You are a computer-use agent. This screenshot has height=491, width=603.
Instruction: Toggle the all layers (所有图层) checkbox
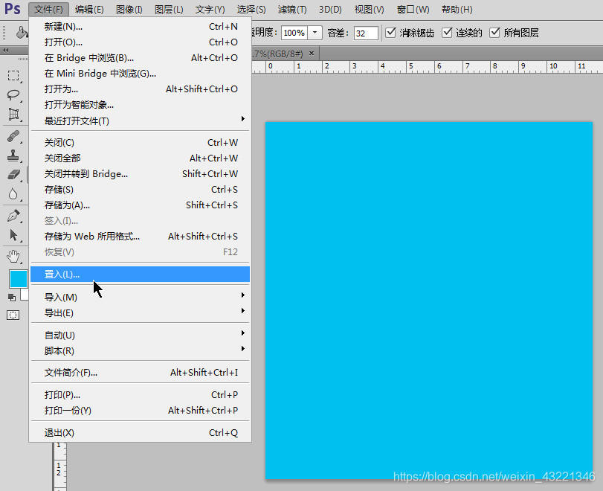pos(494,33)
